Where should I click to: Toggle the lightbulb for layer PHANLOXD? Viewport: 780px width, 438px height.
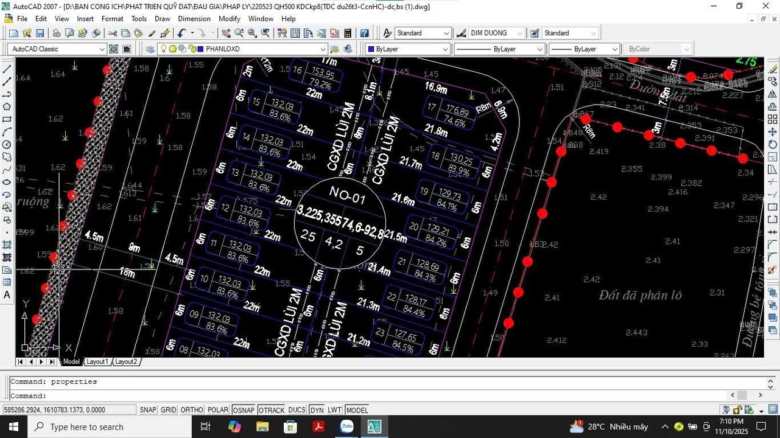(164, 49)
